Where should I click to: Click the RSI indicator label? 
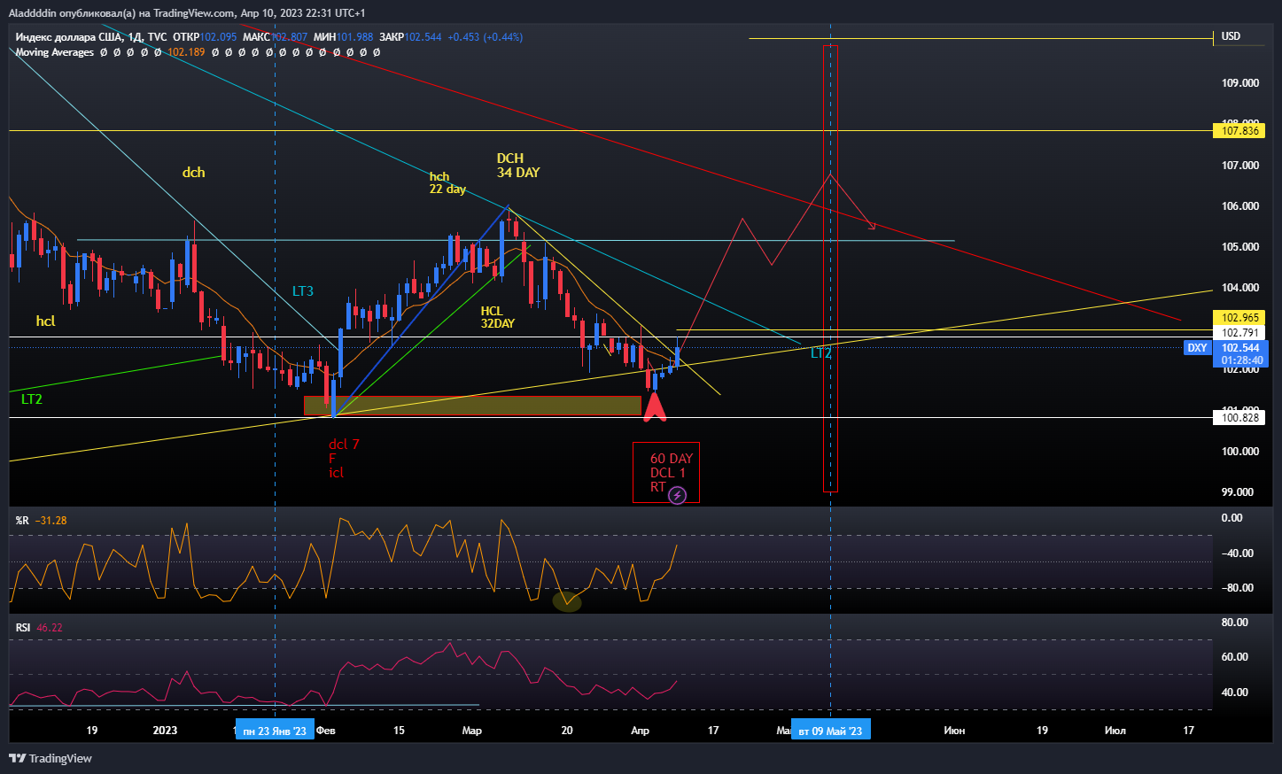tap(23, 628)
